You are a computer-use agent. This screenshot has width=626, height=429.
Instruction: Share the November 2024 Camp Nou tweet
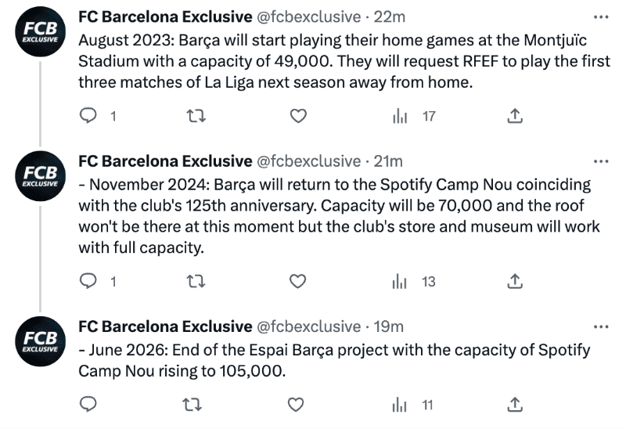pos(515,281)
